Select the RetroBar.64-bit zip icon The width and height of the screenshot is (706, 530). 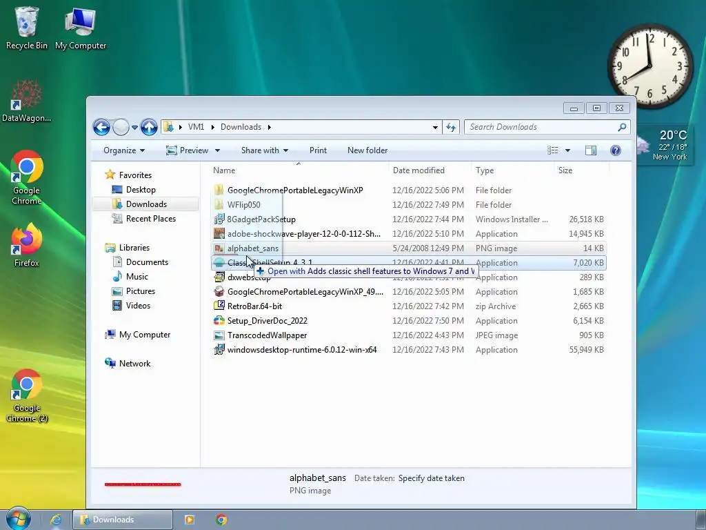[219, 306]
